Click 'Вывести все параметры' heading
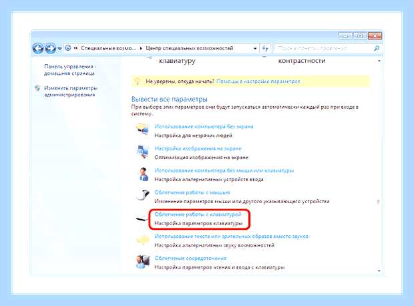 coord(169,99)
